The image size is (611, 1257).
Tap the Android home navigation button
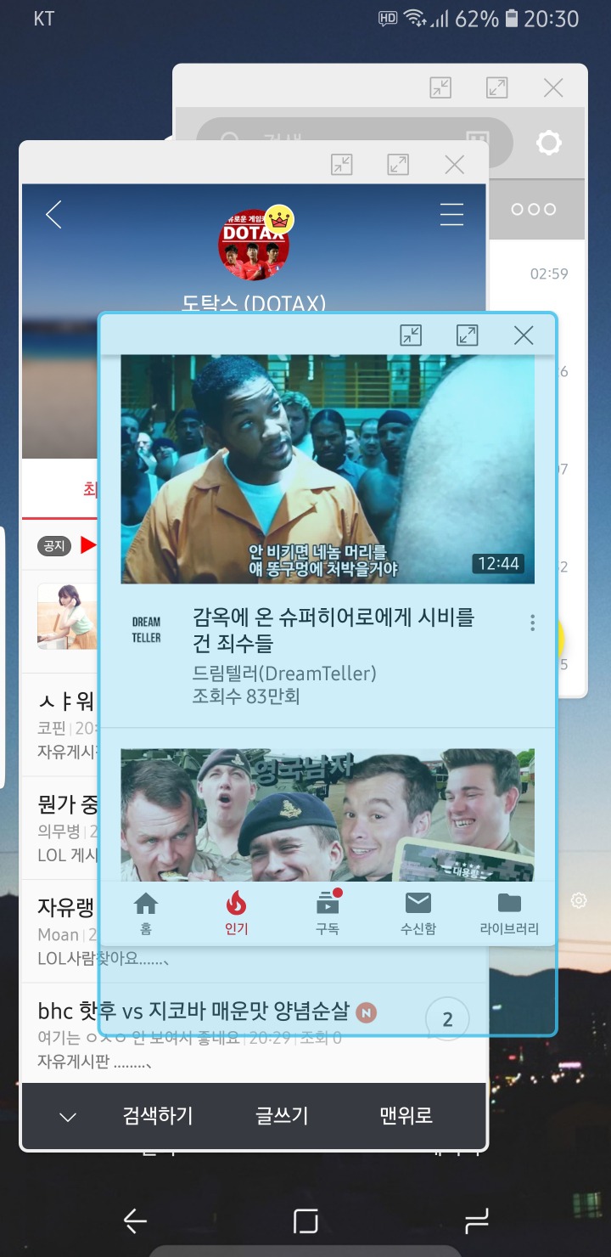click(305, 1221)
